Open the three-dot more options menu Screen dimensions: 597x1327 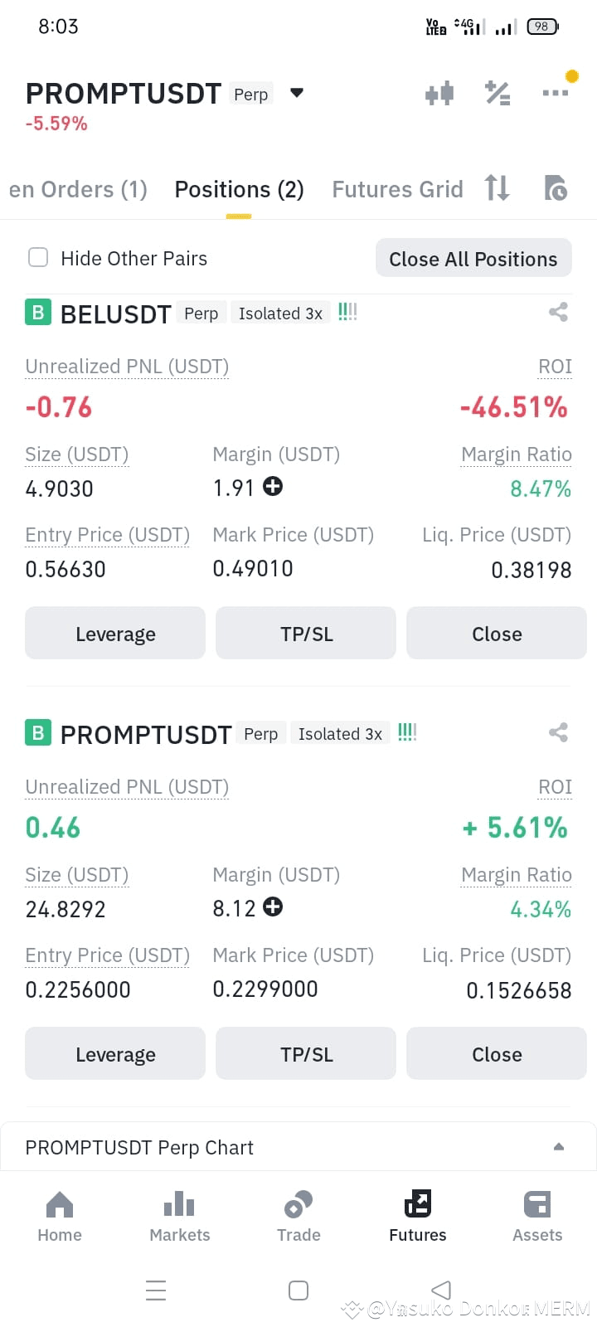(x=556, y=93)
